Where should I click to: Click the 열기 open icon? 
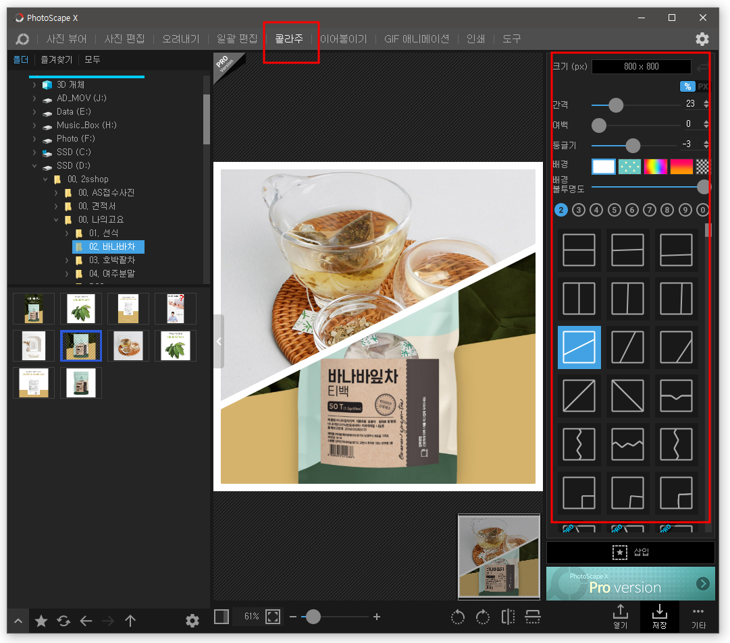point(621,617)
